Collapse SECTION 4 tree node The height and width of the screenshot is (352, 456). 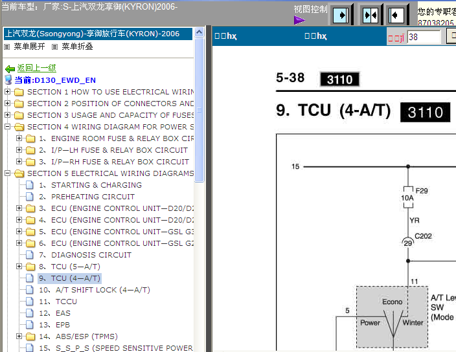pyautogui.click(x=8, y=127)
